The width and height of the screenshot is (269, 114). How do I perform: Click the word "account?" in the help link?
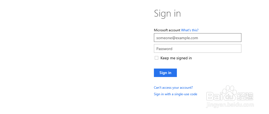point(186,88)
